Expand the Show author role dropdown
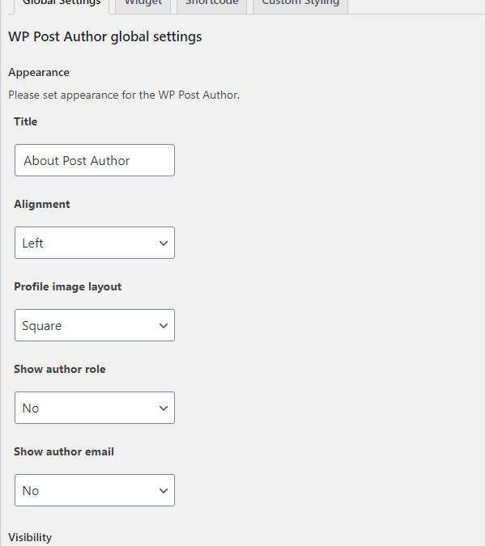 (x=95, y=408)
